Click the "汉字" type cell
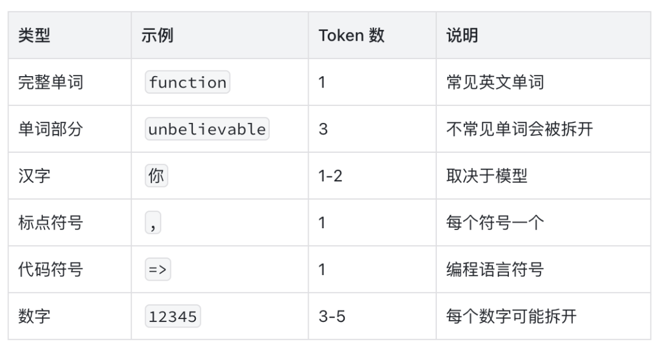Viewport: 659px width, 350px height. pos(34,176)
